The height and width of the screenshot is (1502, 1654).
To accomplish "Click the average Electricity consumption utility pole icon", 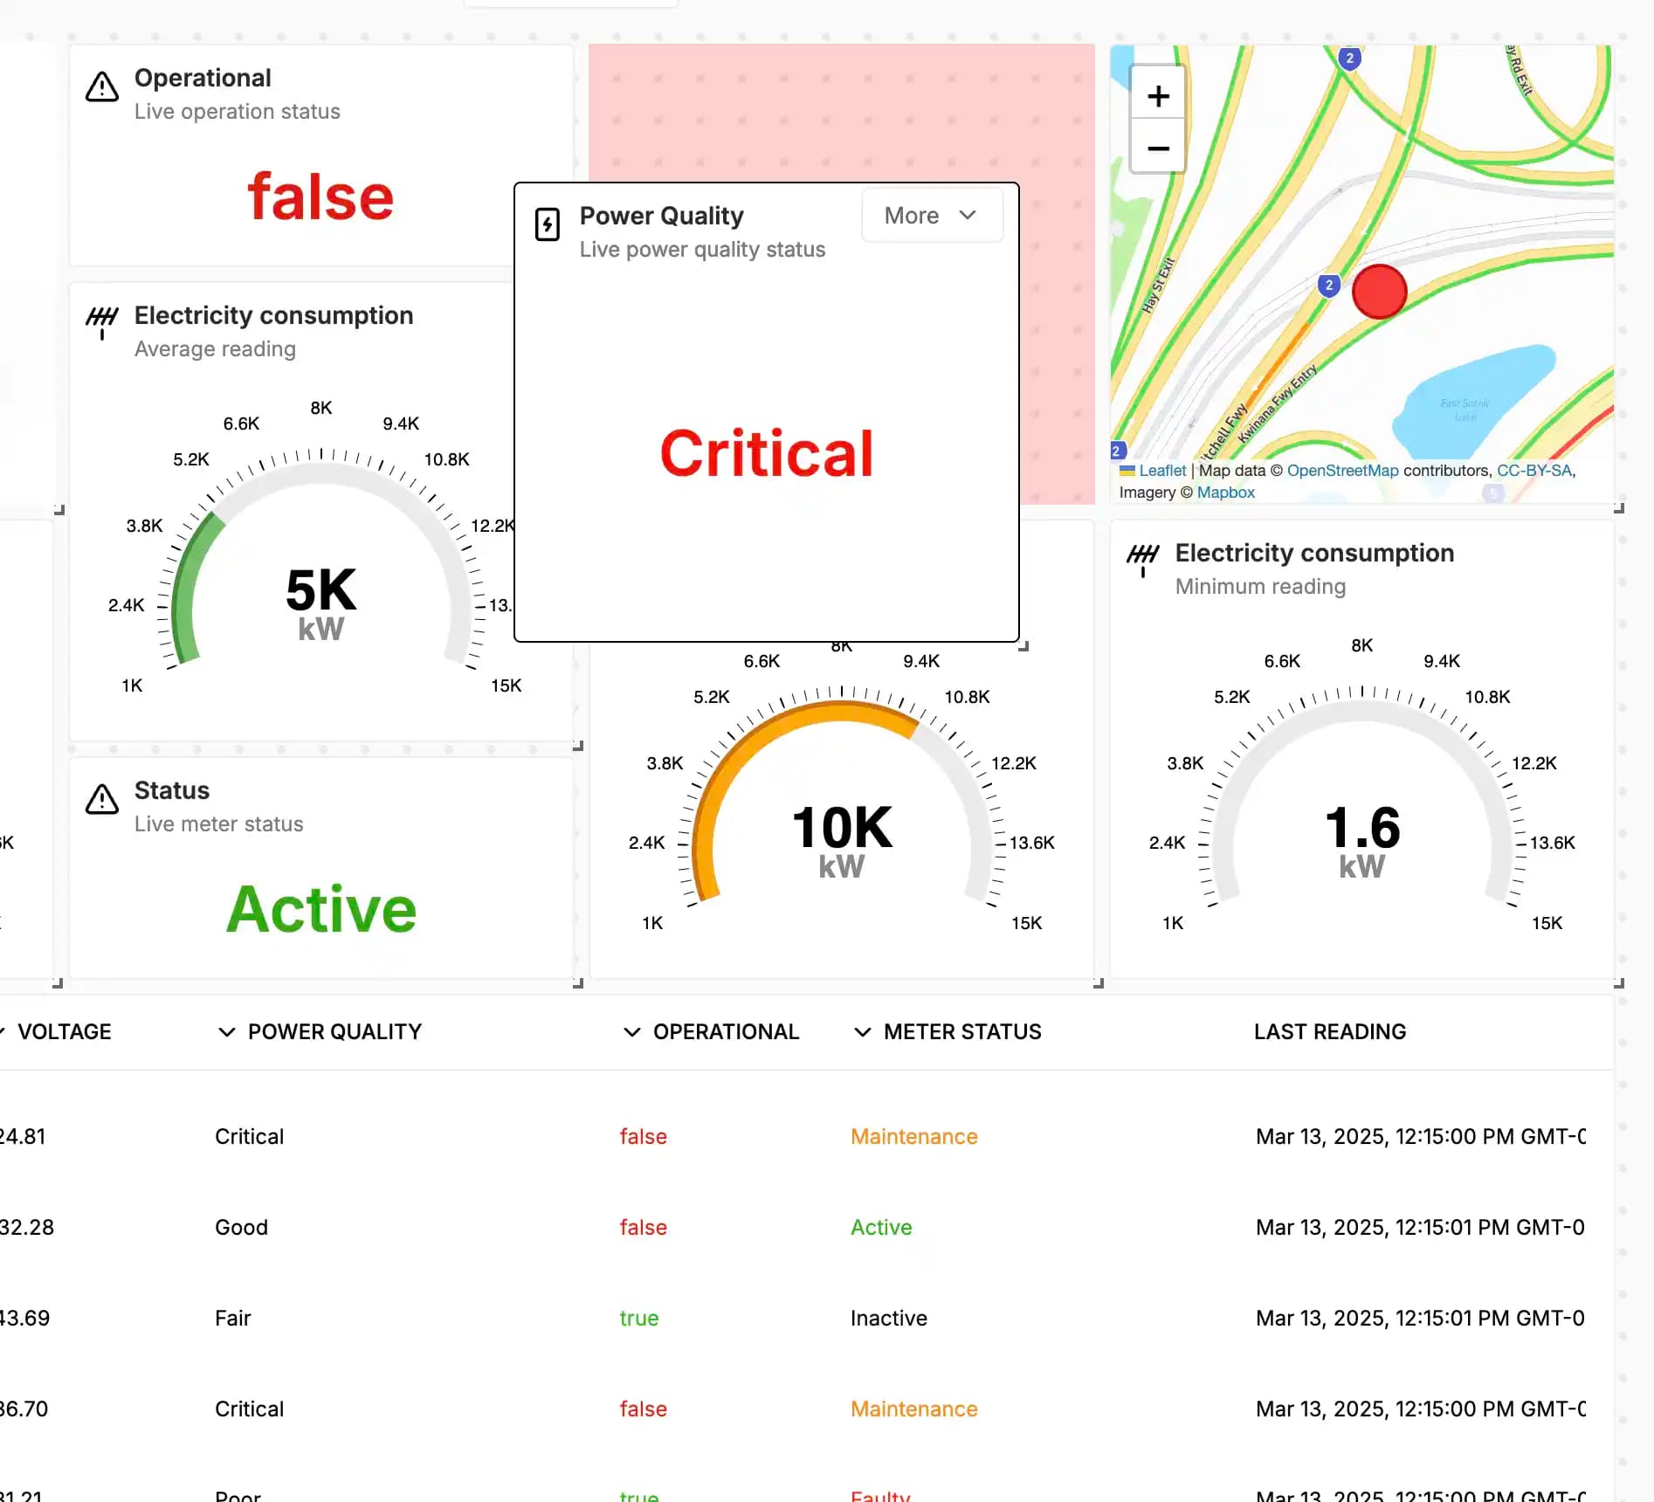I will 102,320.
